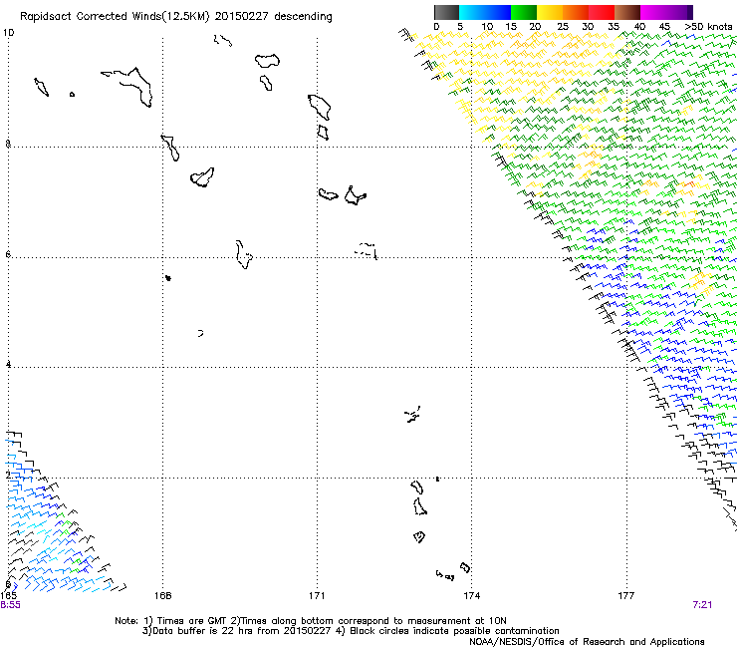Click the legend tick label '40'

coord(639,27)
